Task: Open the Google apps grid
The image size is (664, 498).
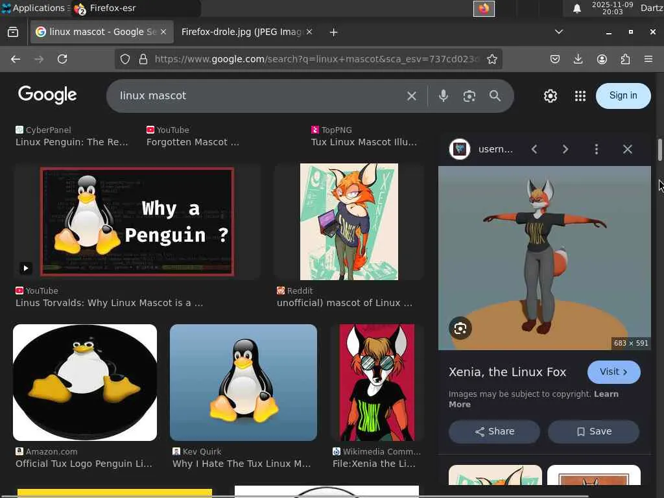Action: (x=580, y=96)
